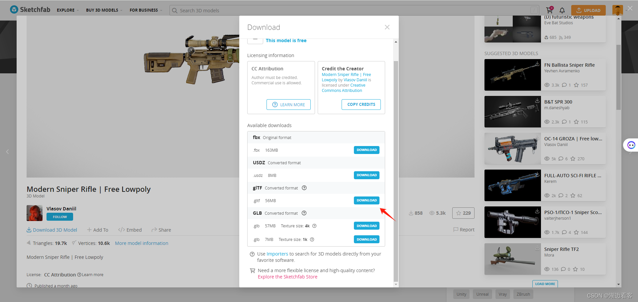Click download icon on FN Ballista card
Viewport: 638px width, 302px height.
537,63
